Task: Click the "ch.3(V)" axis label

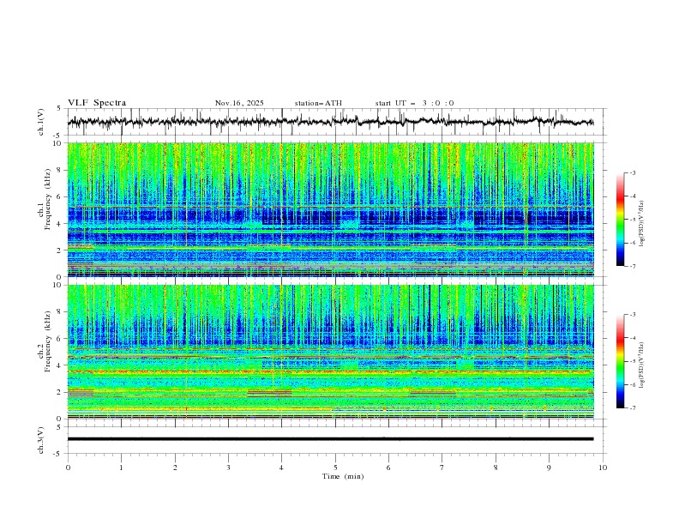Action: pyautogui.click(x=41, y=440)
